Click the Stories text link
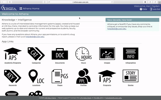Screen dimensions: 161x100 pyautogui.click(x=131, y=85)
